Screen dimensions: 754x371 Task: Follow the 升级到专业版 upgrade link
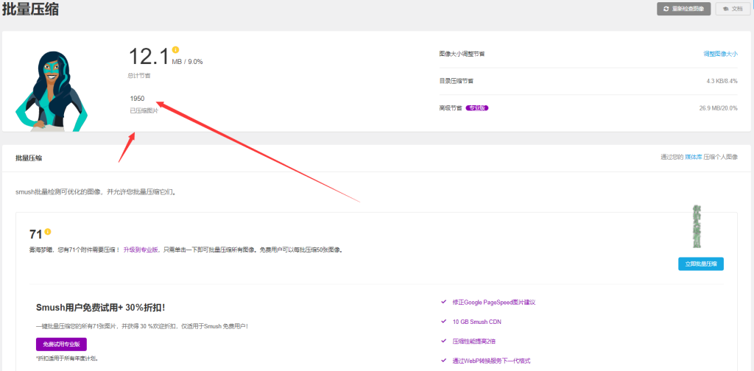pos(141,250)
